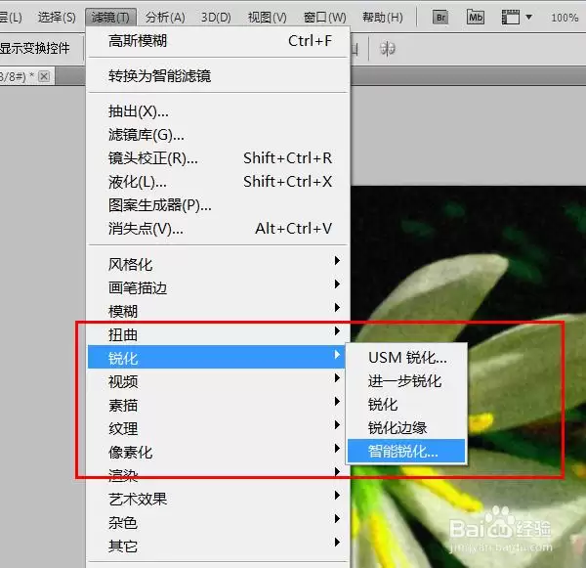The height and width of the screenshot is (568, 586).
Task: Open the 分析 menu in the menu bar
Action: (x=165, y=18)
